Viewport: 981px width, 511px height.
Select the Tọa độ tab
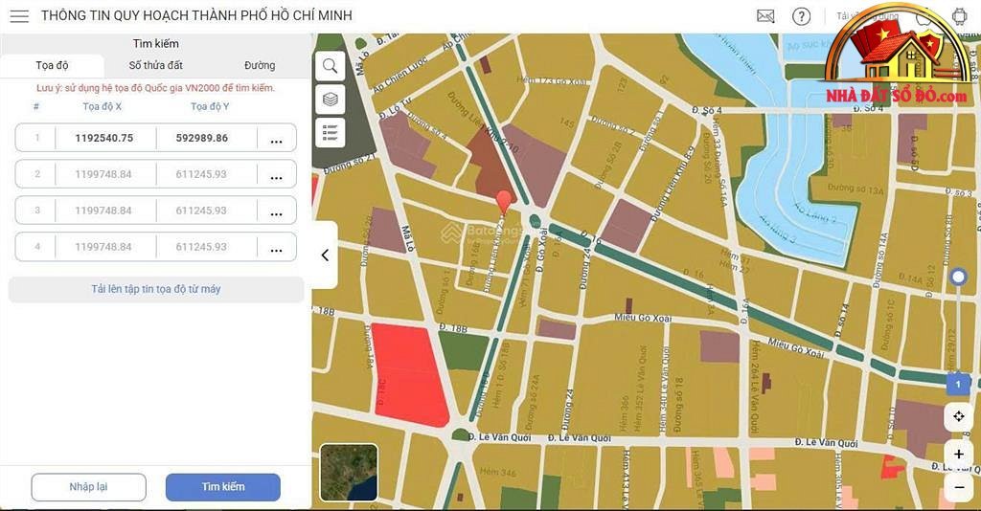pyautogui.click(x=52, y=65)
